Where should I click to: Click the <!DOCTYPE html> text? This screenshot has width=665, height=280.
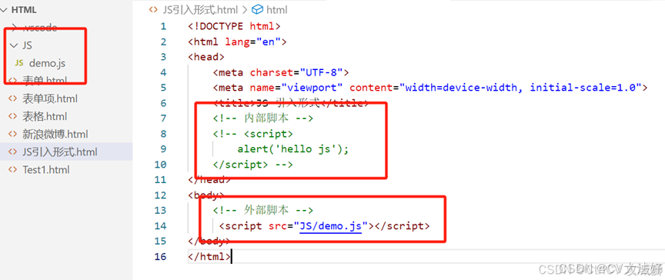tap(235, 26)
